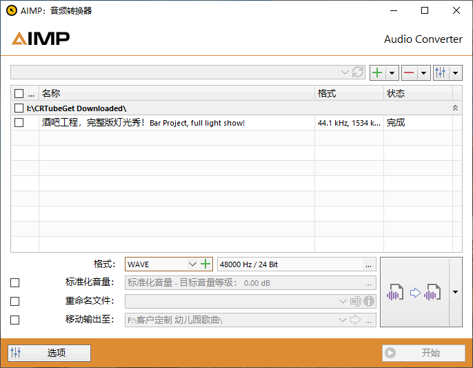473x368 pixels.
Task: Click the green plus next to WAVE format
Action: click(205, 264)
